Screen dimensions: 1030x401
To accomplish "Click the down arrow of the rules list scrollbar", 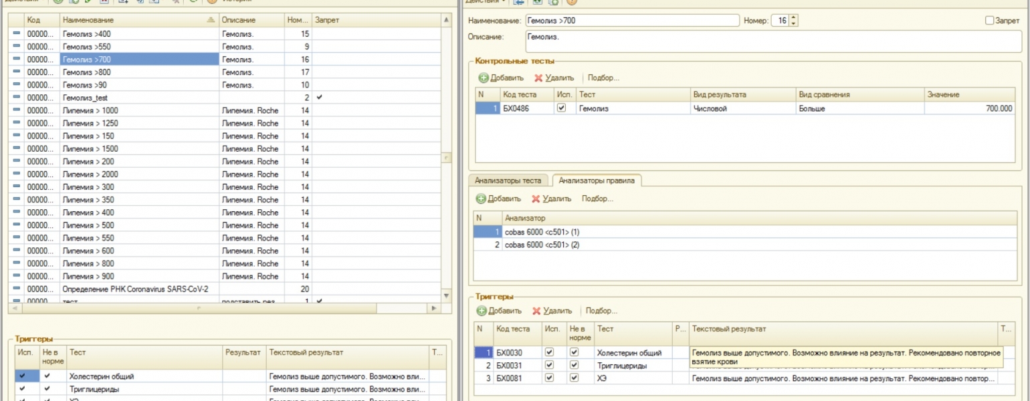I will (x=447, y=295).
